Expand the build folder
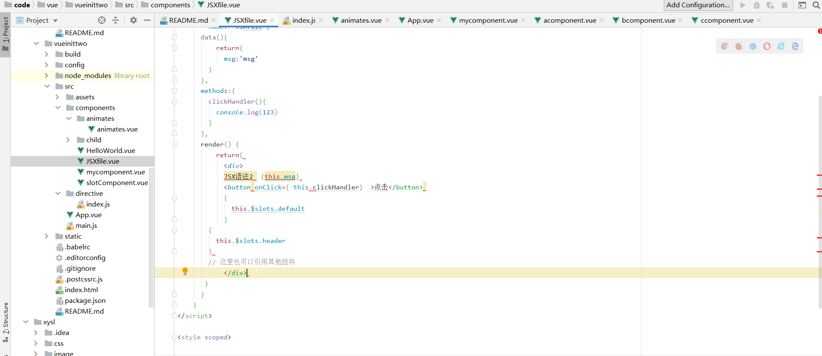 (x=46, y=54)
